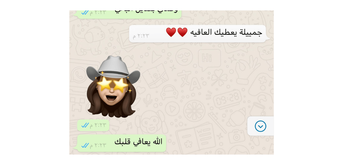Click the star-shaped eyes on Memoji

click(x=113, y=84)
